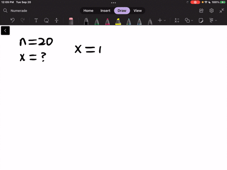The image size is (227, 170).
Task: Open the share and export icon
Action: (201, 10)
